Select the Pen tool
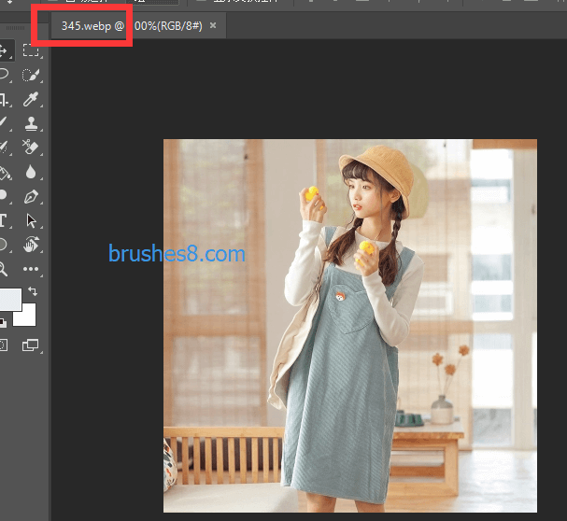The width and height of the screenshot is (567, 521). [x=31, y=196]
